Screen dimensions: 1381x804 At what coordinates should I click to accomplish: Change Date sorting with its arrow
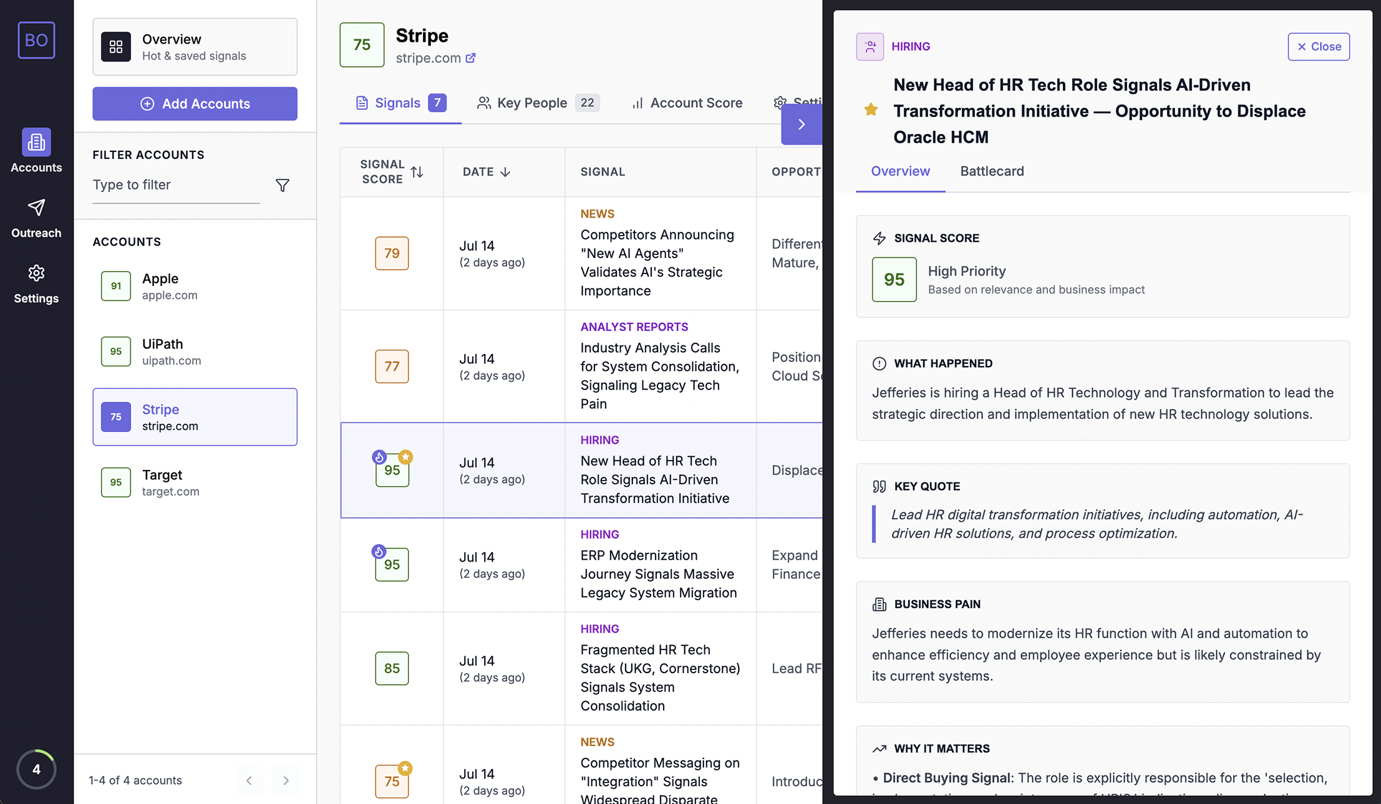coord(505,172)
